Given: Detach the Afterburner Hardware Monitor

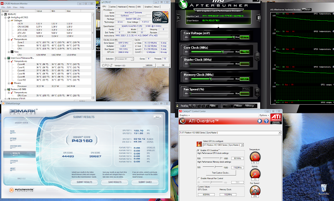Looking at the screenshot, I should 306,10.
